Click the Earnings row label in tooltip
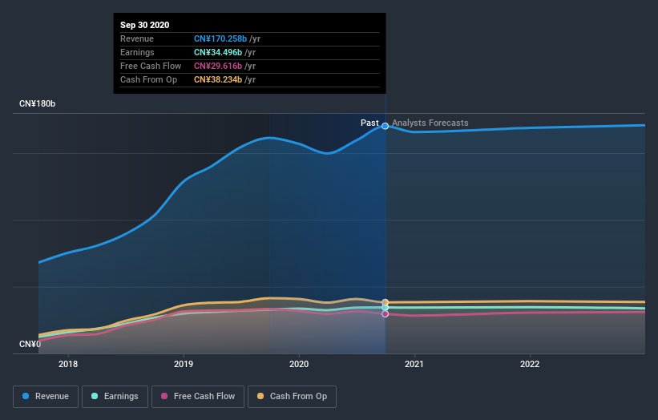This screenshot has width=658, height=420. [x=137, y=52]
